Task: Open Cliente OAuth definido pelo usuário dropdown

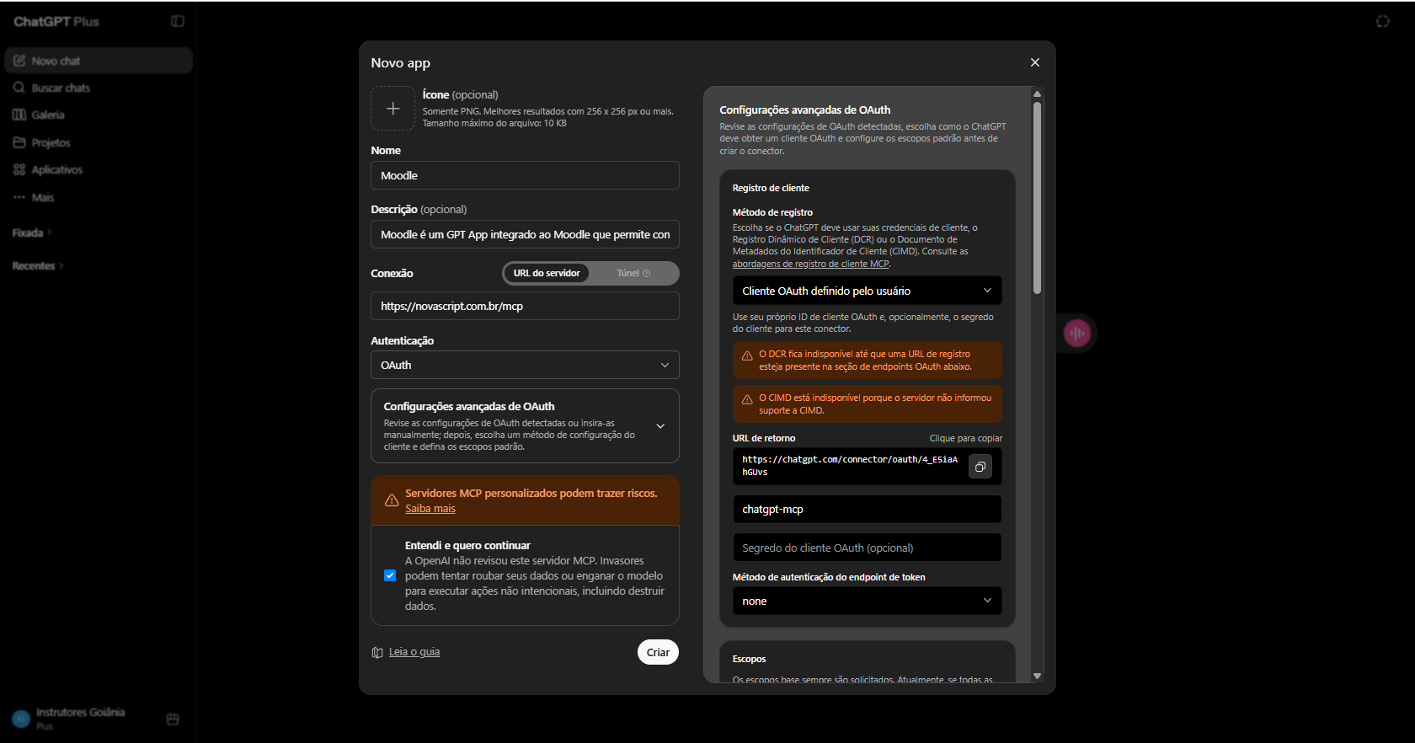Action: tap(867, 291)
